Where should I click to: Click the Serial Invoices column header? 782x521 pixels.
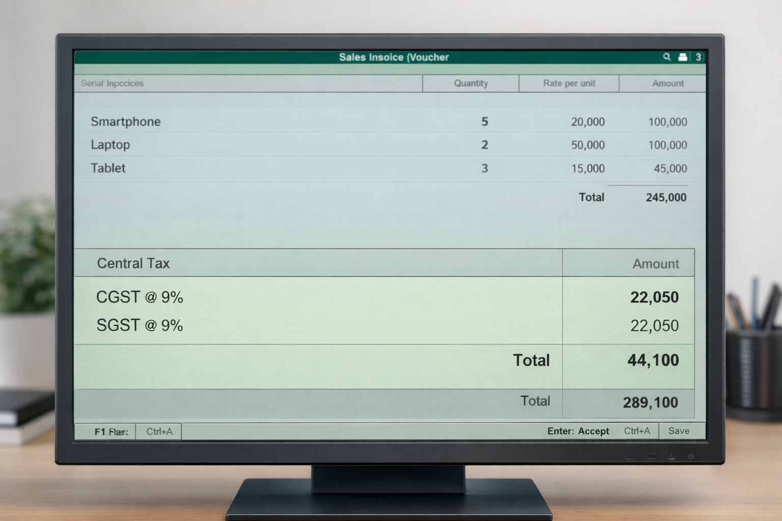tap(111, 83)
